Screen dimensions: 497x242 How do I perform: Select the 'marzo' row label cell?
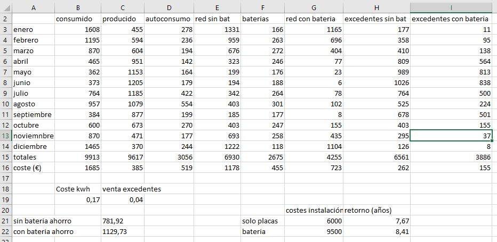coord(33,51)
